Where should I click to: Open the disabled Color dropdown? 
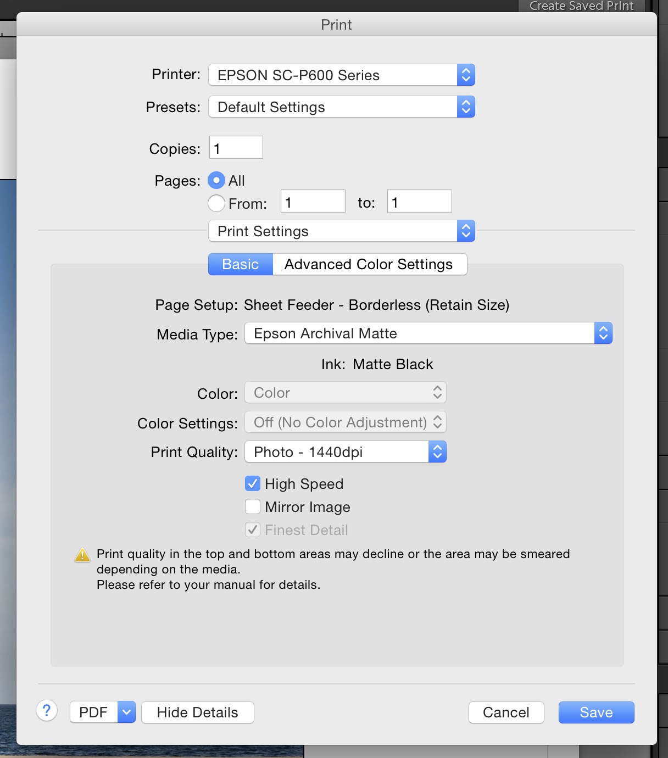[346, 392]
